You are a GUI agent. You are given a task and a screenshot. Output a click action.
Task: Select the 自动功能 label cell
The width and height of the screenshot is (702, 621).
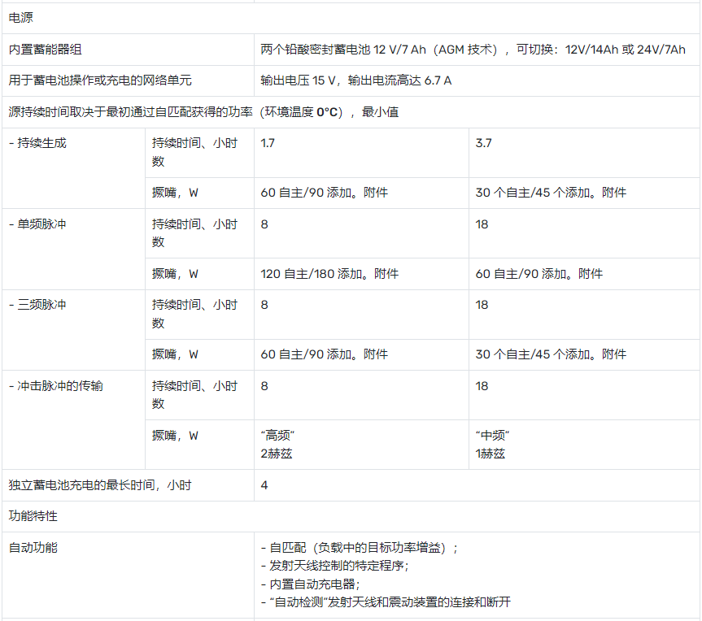[33, 548]
